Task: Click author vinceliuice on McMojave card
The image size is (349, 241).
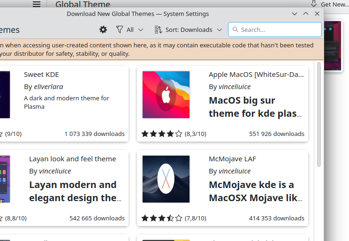Action: tap(235, 171)
